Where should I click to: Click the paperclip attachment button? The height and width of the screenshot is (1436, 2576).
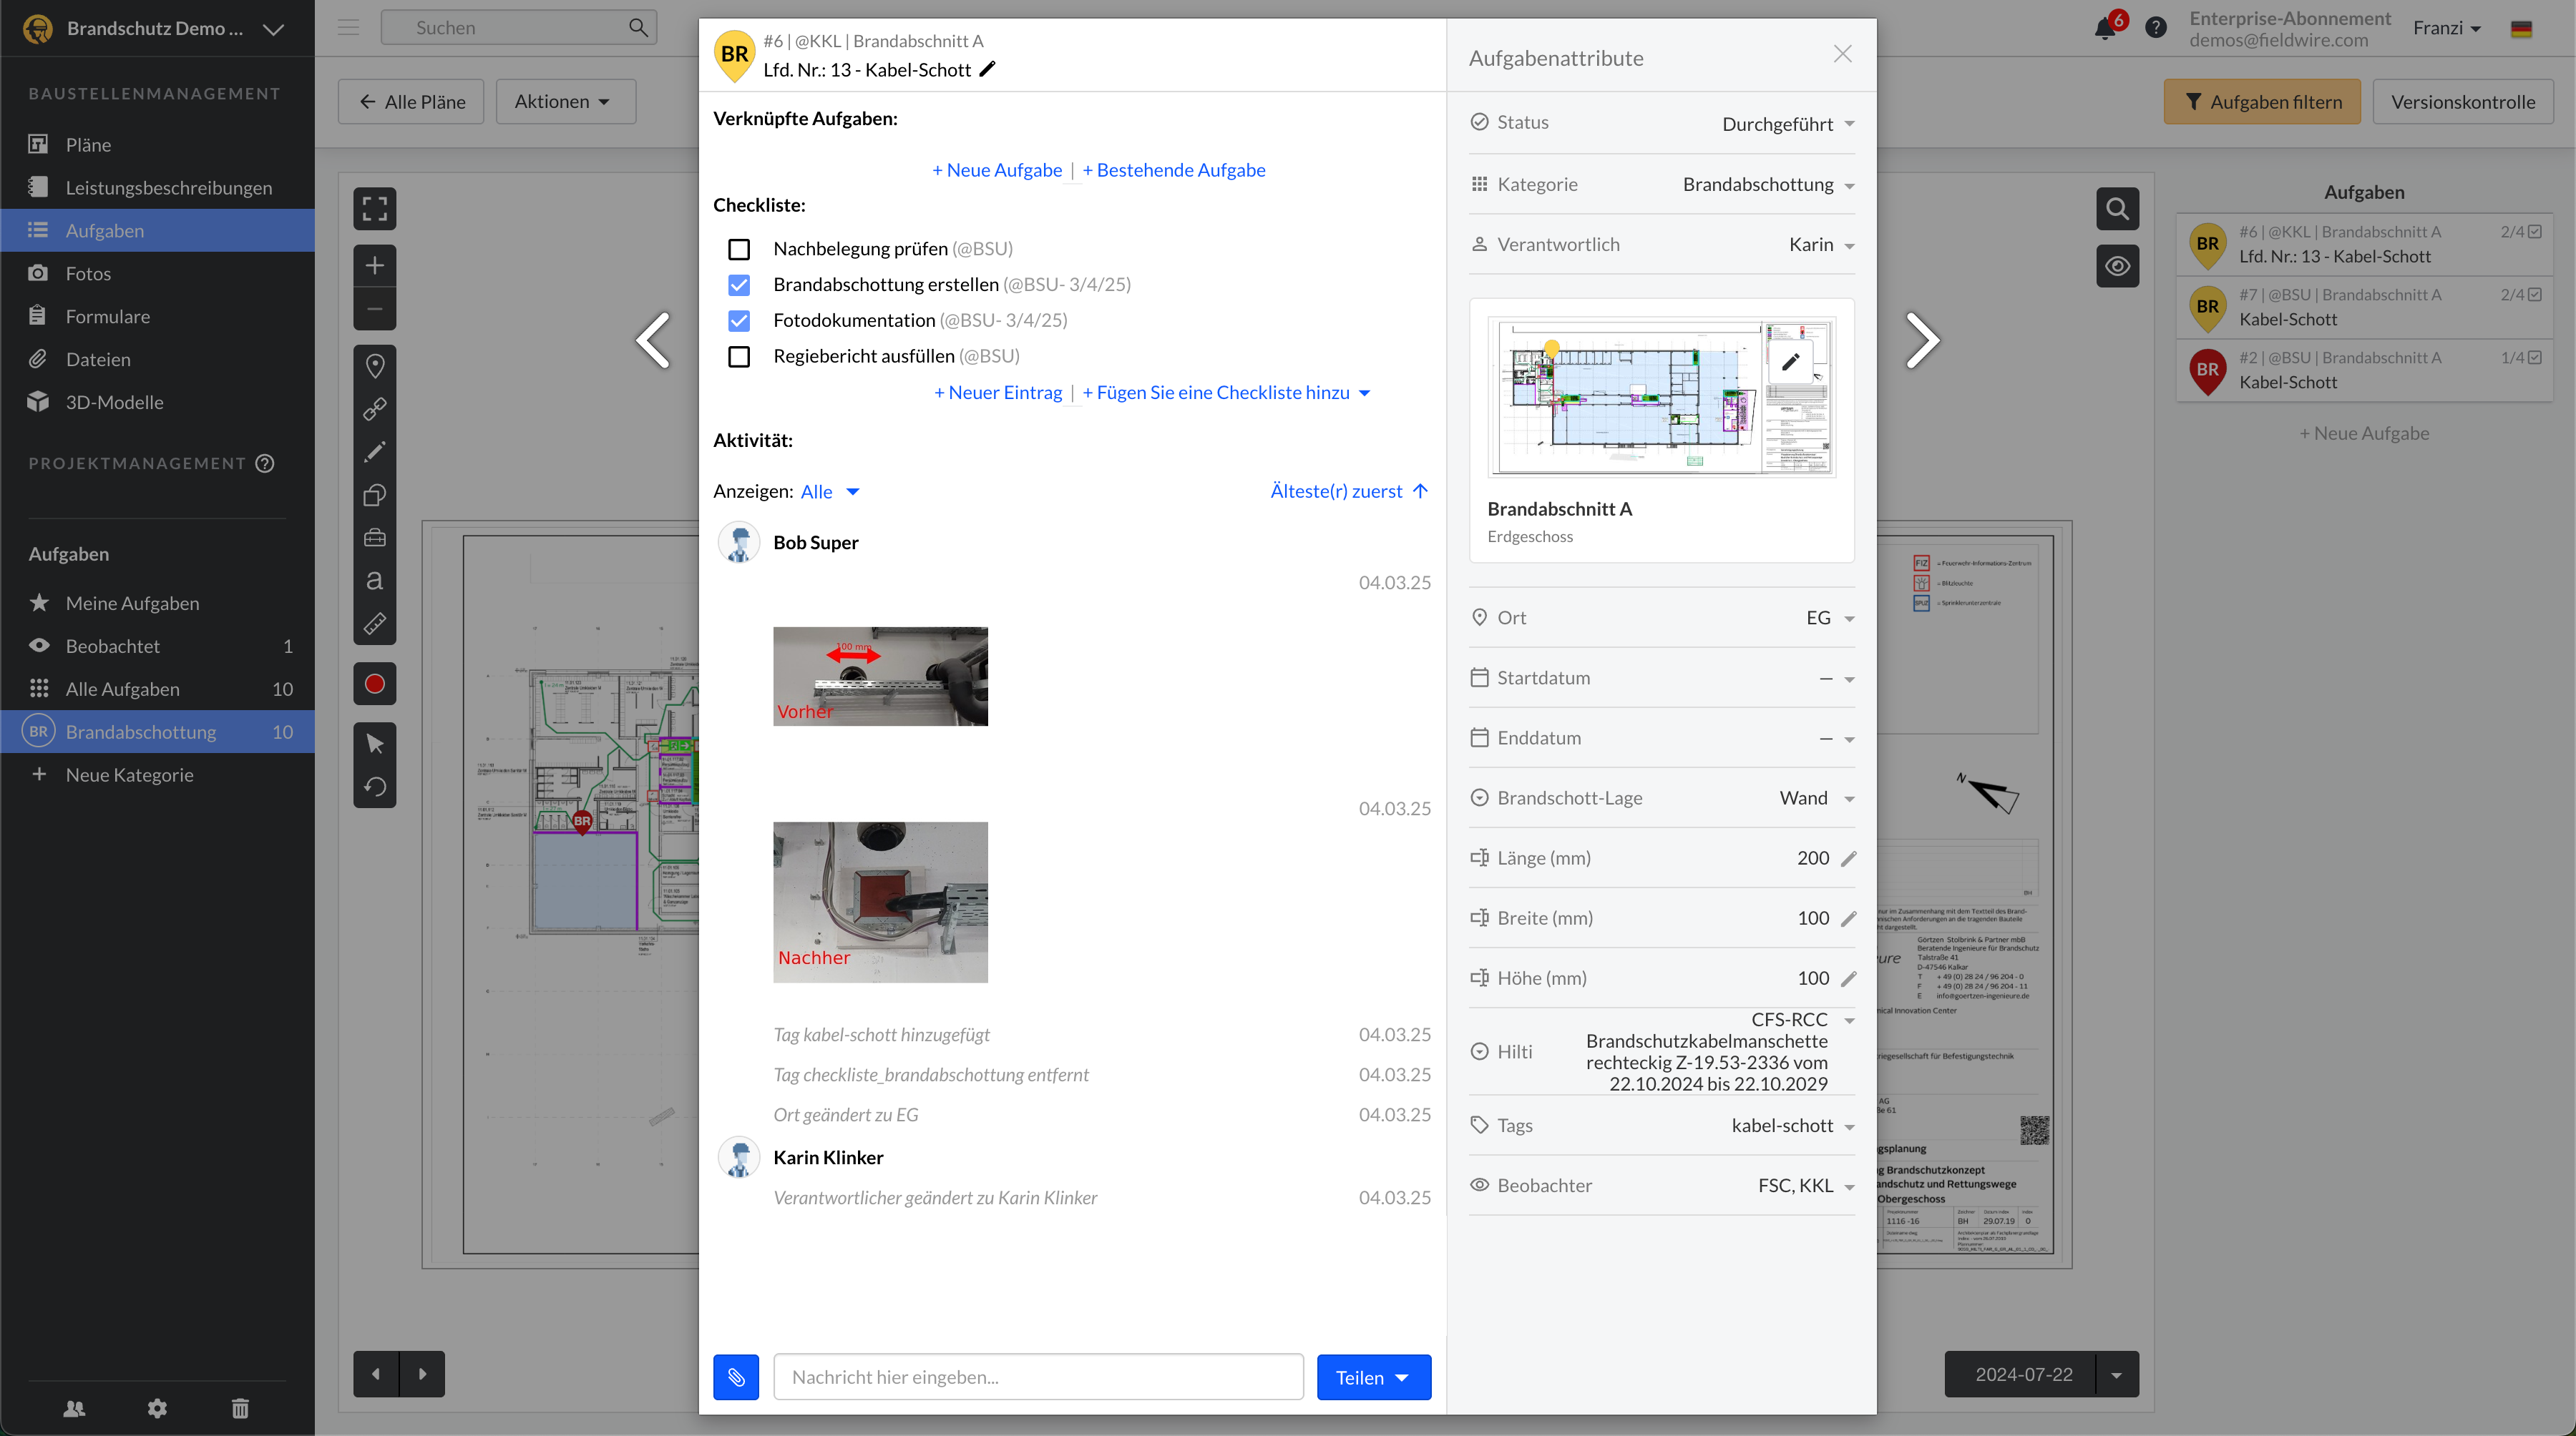[736, 1377]
